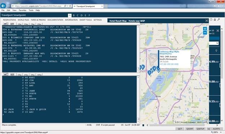
Task: Open the DOCUMENTATION menu
Action: (55, 20)
